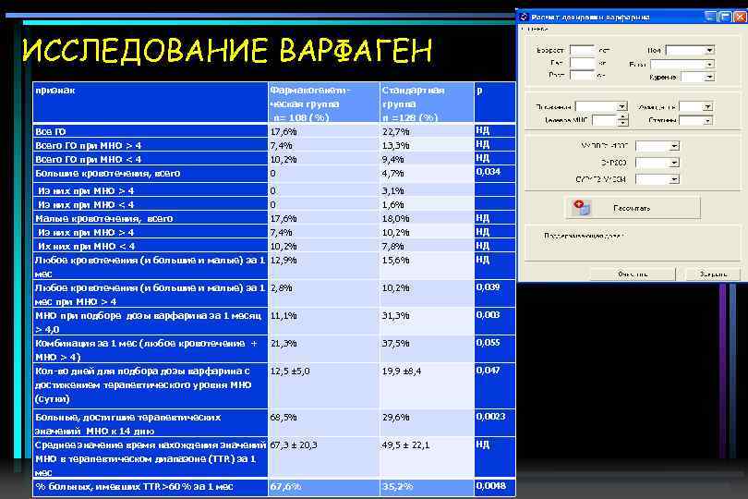Click the p-value 0,0023
Image resolution: width=748 pixels, height=499 pixels.
(x=490, y=417)
